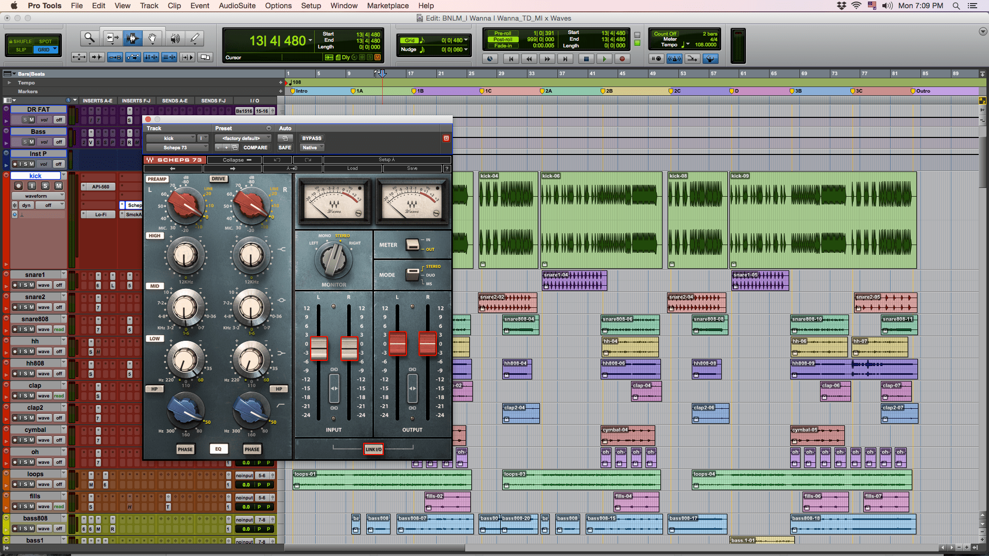Open Spotlight search in the menu bar

(x=956, y=6)
